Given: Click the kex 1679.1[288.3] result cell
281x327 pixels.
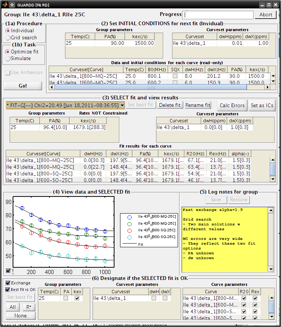Looking at the screenshot, I should 88,127.
